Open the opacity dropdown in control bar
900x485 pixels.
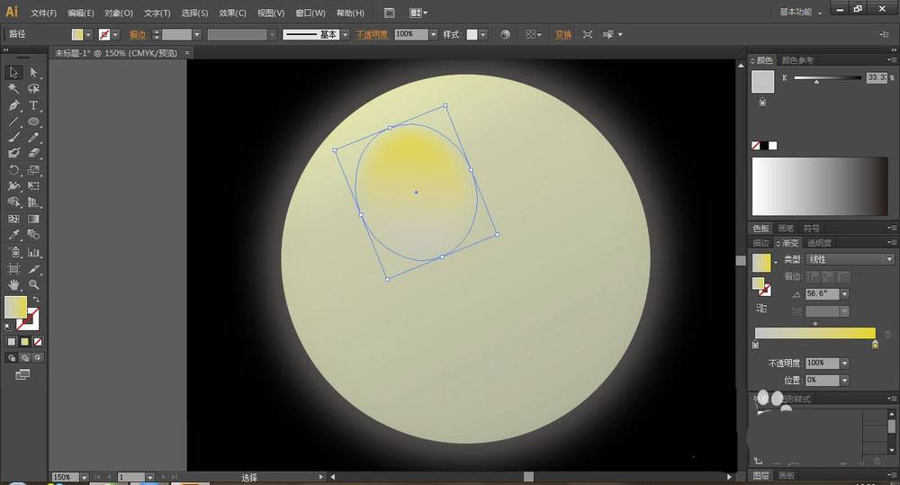point(434,34)
